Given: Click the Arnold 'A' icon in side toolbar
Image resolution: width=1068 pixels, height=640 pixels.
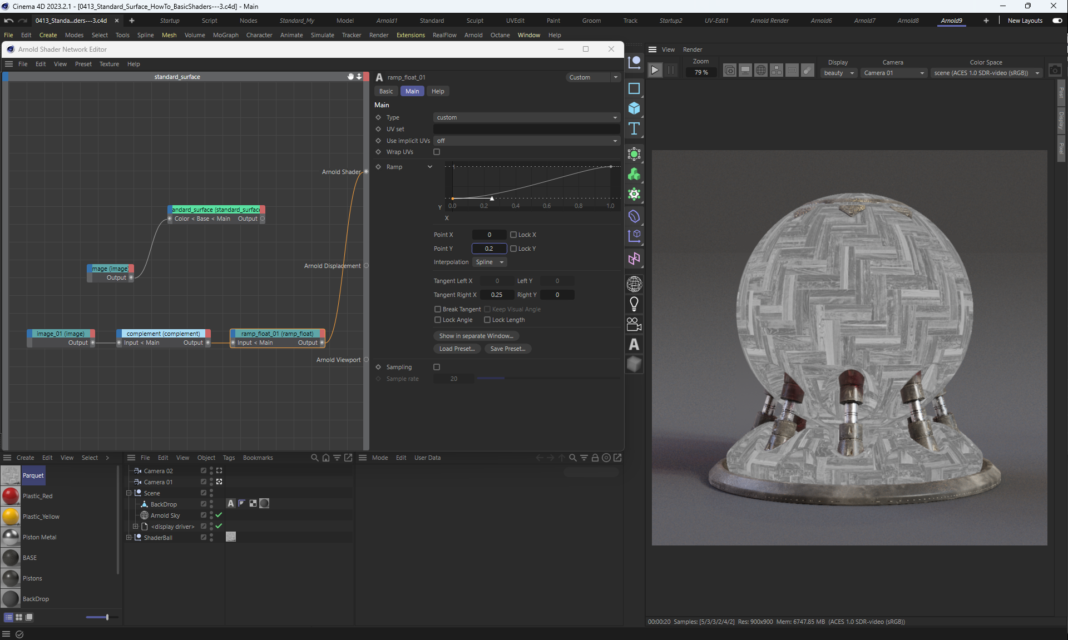Looking at the screenshot, I should 634,345.
